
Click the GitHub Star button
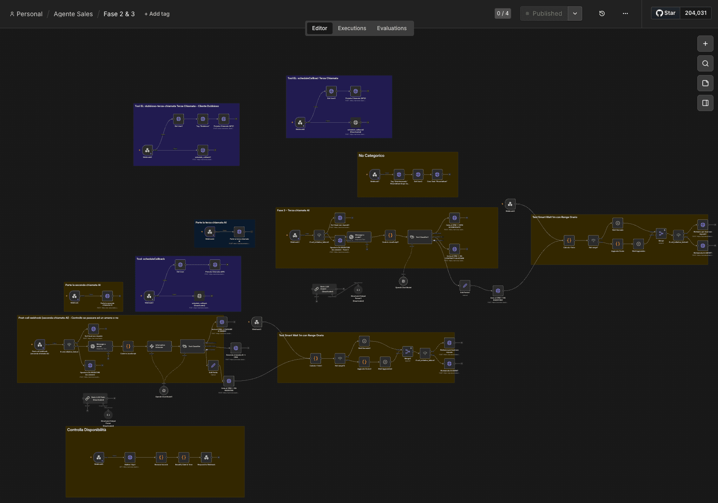(x=666, y=13)
